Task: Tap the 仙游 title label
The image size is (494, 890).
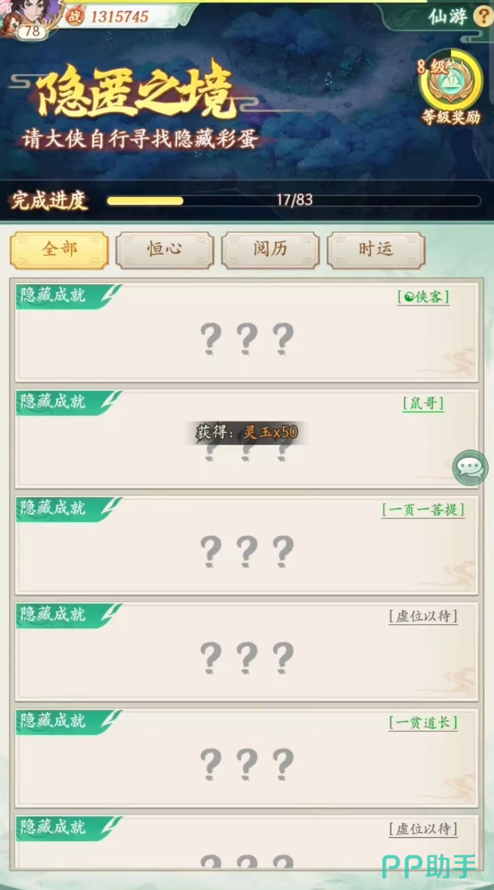Action: pos(447,16)
